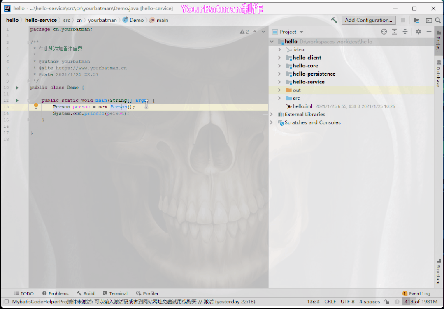444x309 pixels.
Task: Open Project panel gear settings
Action: click(x=418, y=32)
